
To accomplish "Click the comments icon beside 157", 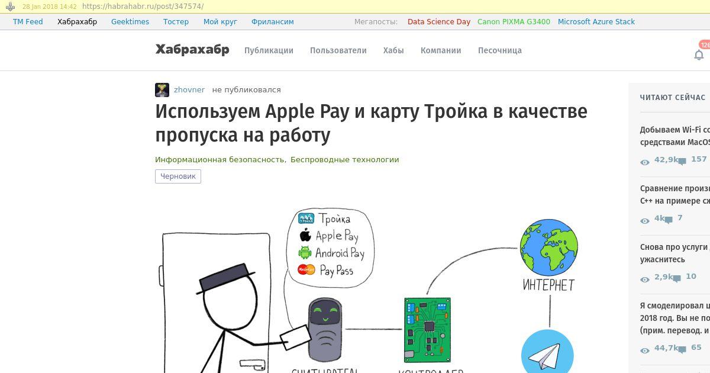I will 682,161.
